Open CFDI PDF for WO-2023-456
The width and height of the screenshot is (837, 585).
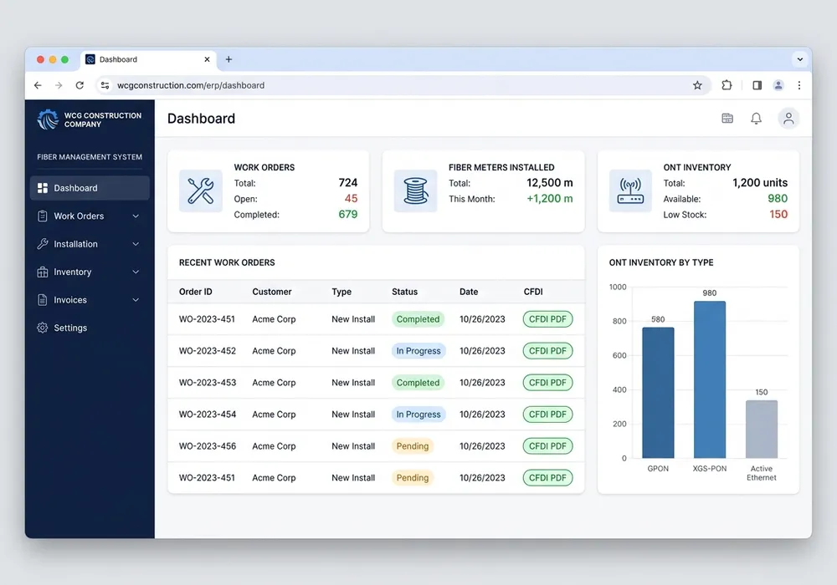[x=547, y=446]
